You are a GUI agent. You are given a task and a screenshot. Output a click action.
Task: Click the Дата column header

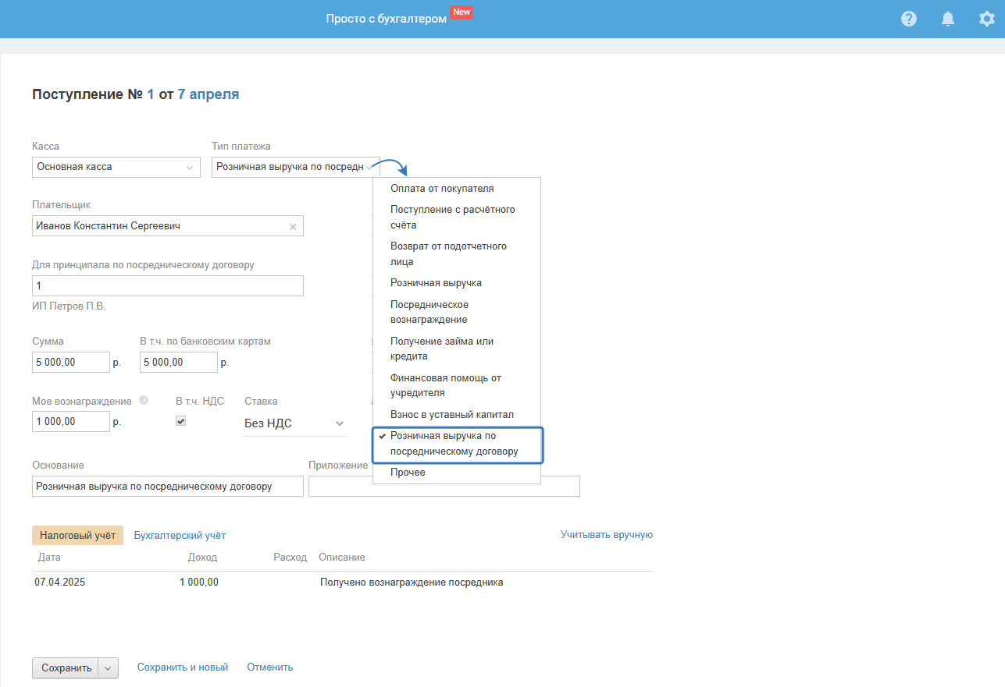point(48,558)
